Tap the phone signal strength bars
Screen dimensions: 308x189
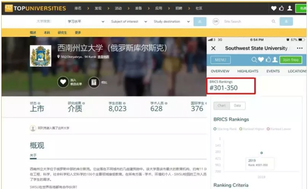pos(210,40)
